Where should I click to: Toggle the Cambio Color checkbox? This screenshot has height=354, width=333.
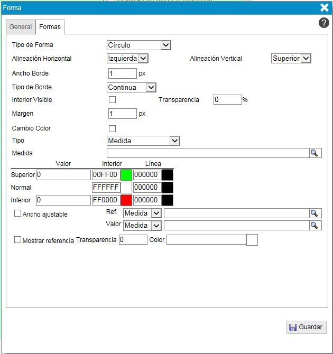112,128
